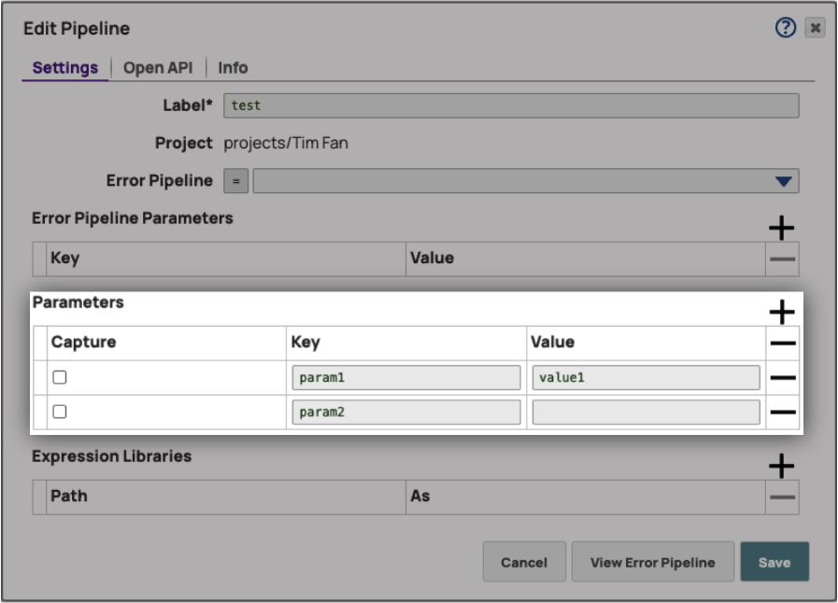The width and height of the screenshot is (838, 603).
Task: Add a new Error Pipeline Parameter
Action: click(781, 228)
